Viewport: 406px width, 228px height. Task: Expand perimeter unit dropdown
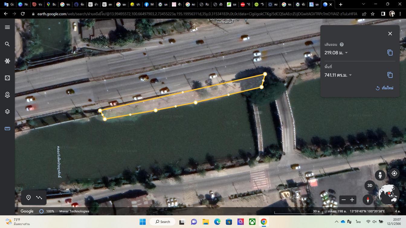click(x=346, y=53)
